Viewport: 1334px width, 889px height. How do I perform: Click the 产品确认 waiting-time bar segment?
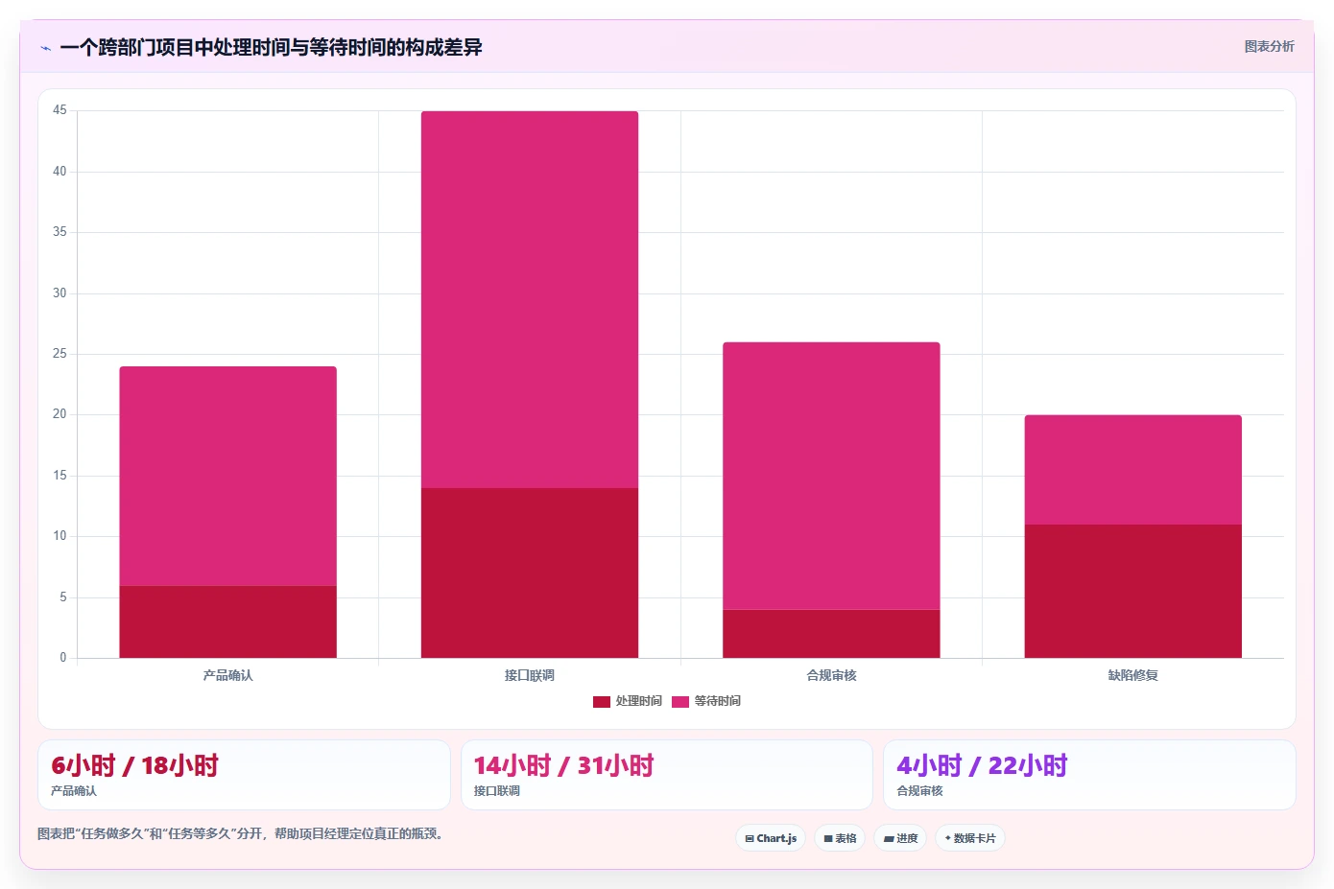pyautogui.click(x=228, y=476)
